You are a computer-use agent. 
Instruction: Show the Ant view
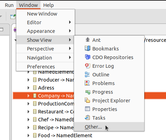click(109, 40)
